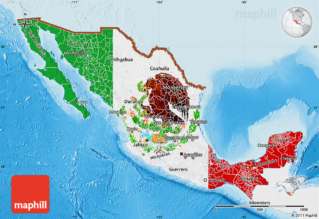Click the West label on the compass rose
Image resolution: width=319 pixels, height=219 pixels.
tap(15, 24)
